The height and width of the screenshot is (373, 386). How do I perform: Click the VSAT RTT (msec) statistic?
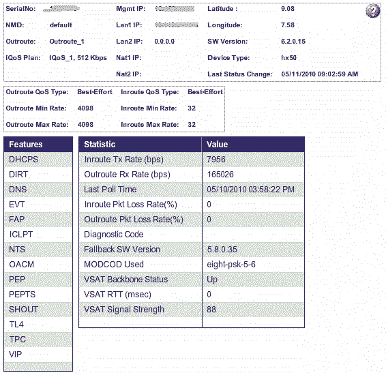[x=117, y=295]
